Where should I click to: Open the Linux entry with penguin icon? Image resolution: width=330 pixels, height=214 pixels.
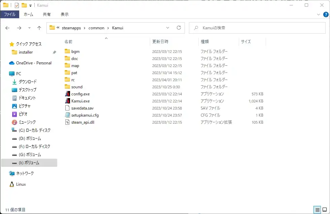(21, 184)
